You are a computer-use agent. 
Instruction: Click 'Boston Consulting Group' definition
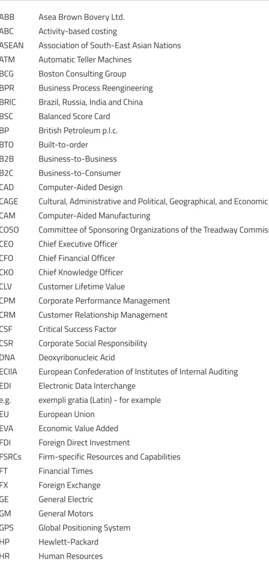[82, 74]
